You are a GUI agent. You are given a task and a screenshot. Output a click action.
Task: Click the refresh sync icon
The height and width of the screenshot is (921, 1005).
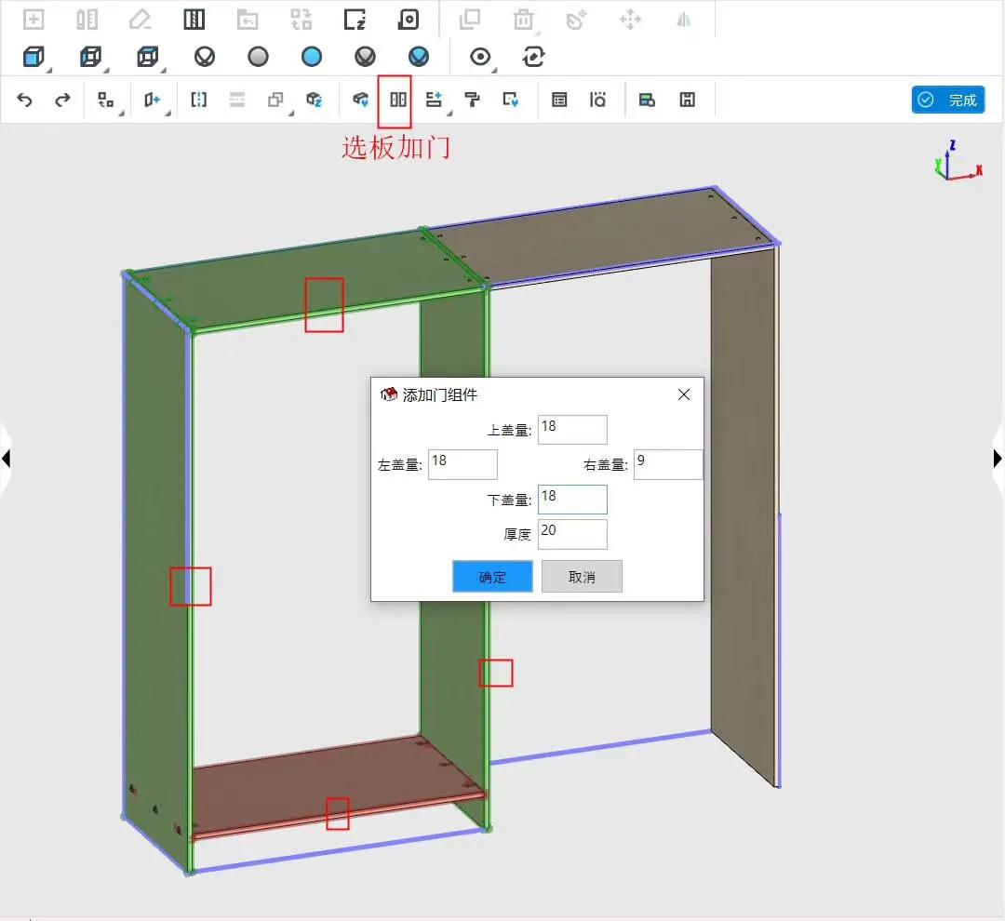click(533, 58)
